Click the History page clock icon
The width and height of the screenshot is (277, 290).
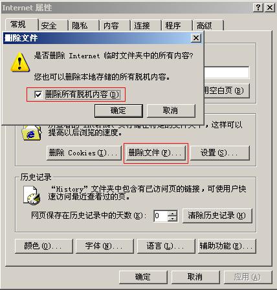click(x=32, y=195)
